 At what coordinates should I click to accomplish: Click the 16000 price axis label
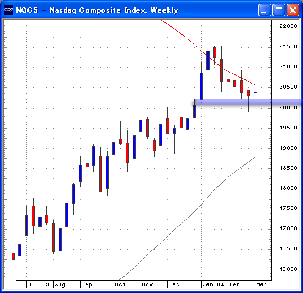288,269
